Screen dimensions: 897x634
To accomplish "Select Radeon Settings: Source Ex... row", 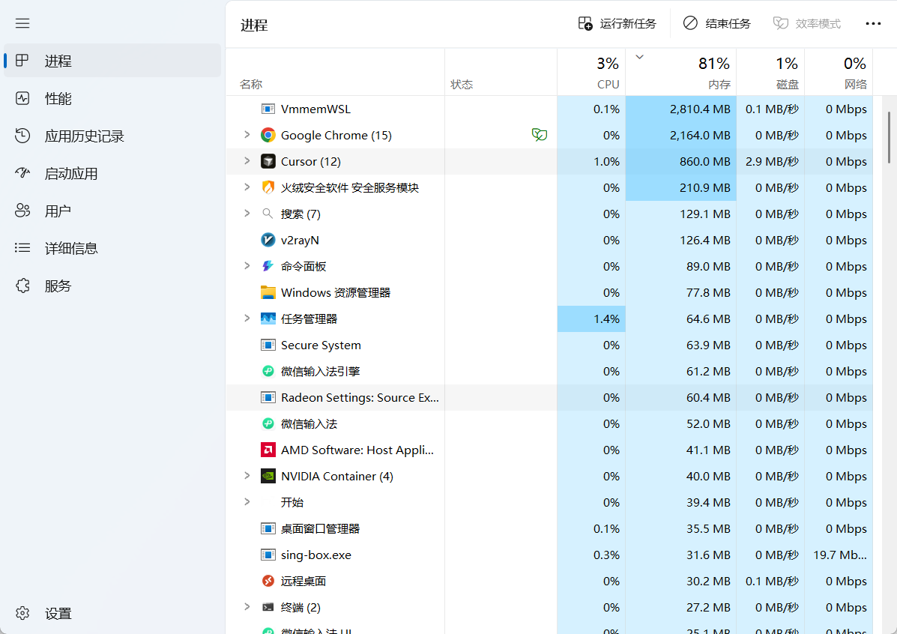I will click(x=549, y=398).
